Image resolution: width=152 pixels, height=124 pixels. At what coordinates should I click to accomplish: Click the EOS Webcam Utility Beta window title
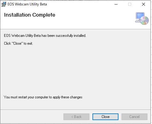[x=27, y=4]
